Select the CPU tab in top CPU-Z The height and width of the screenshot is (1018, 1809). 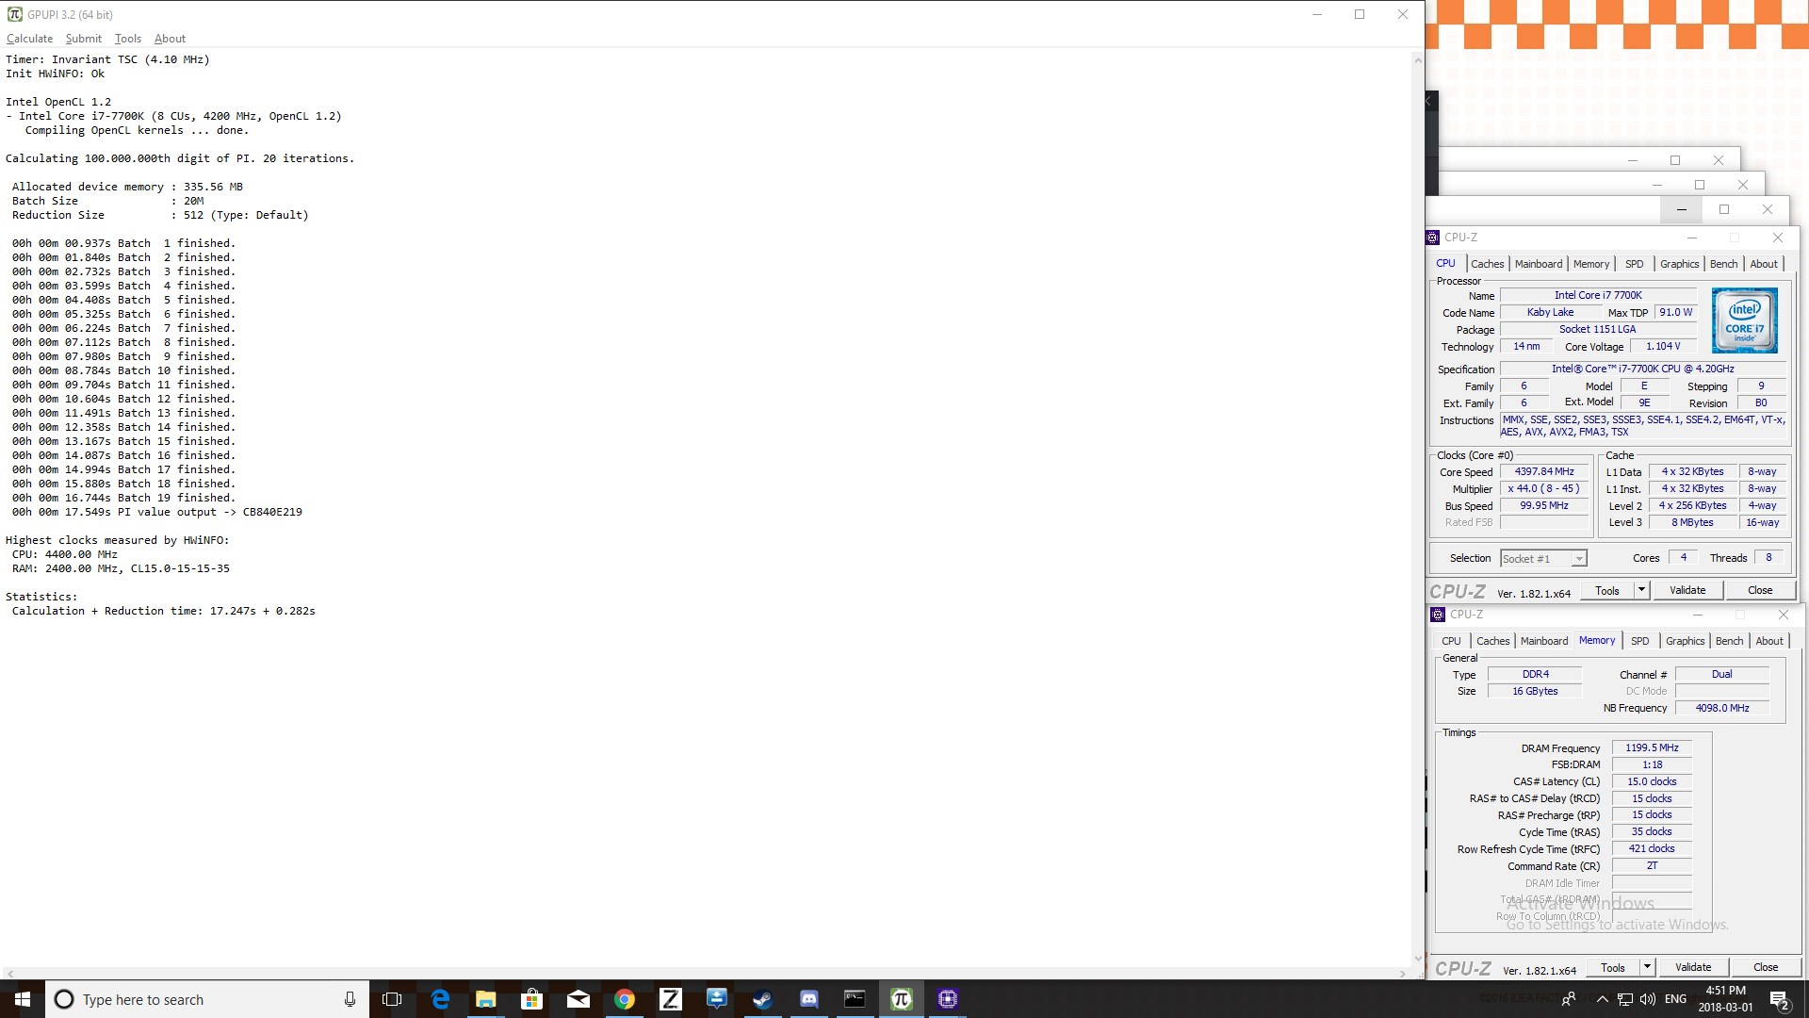1445,264
